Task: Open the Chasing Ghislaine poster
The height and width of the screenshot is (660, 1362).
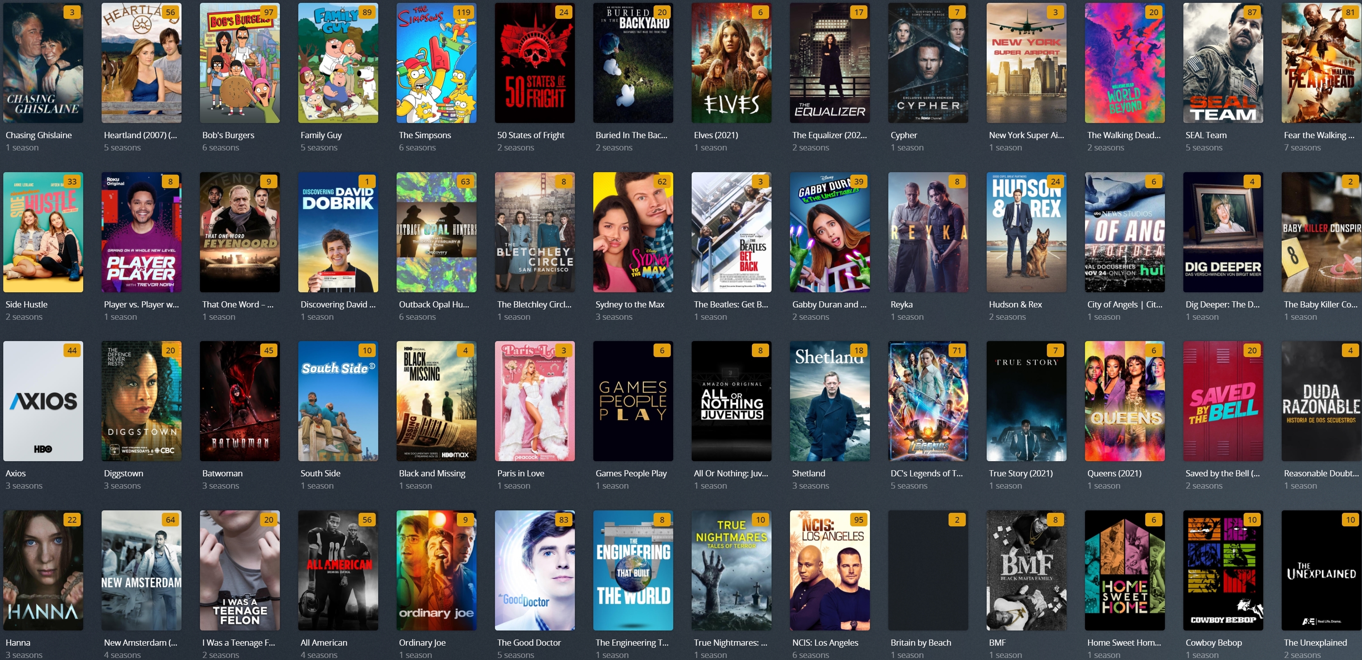Action: pos(43,62)
